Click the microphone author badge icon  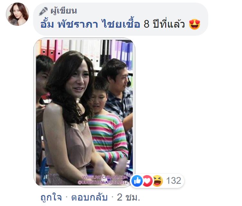43,11
